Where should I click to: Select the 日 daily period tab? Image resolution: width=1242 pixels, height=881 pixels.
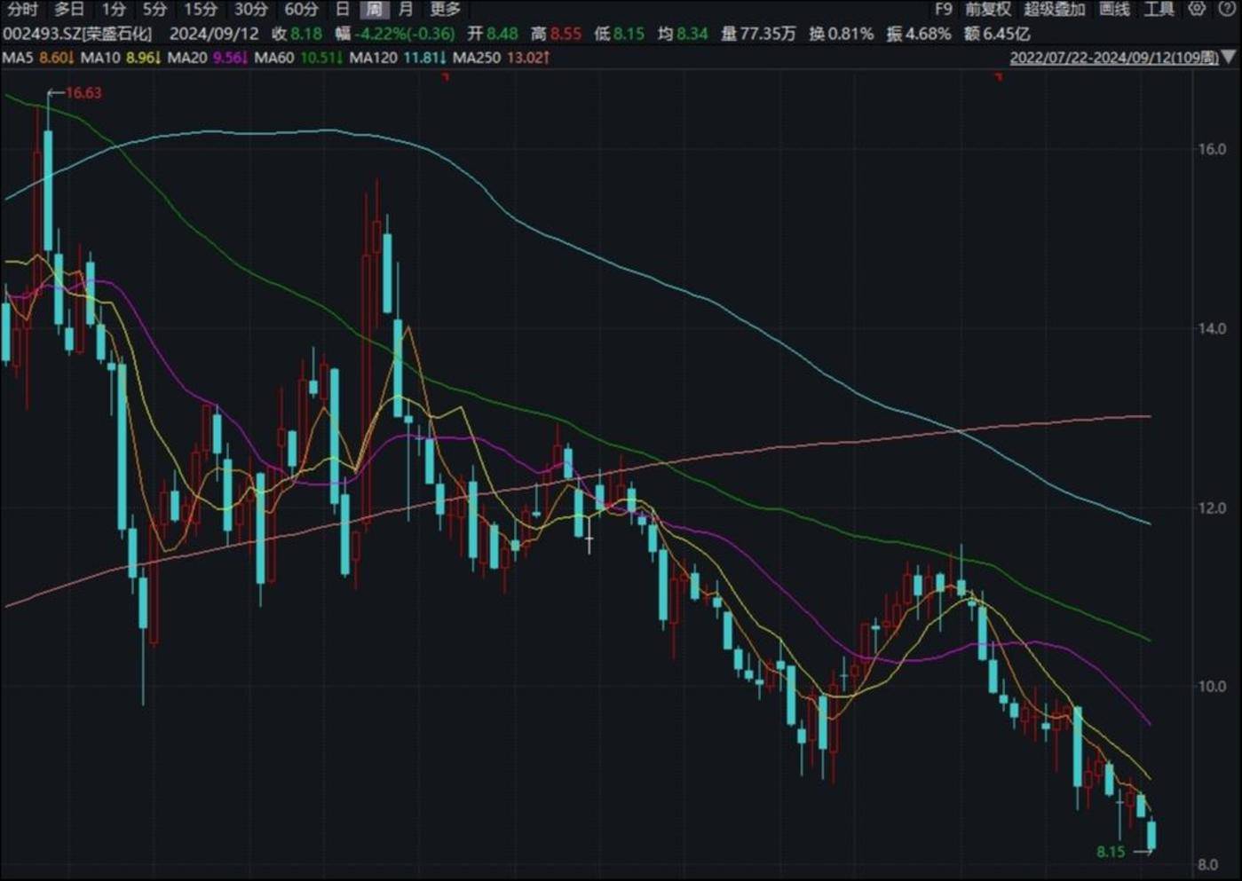click(343, 9)
